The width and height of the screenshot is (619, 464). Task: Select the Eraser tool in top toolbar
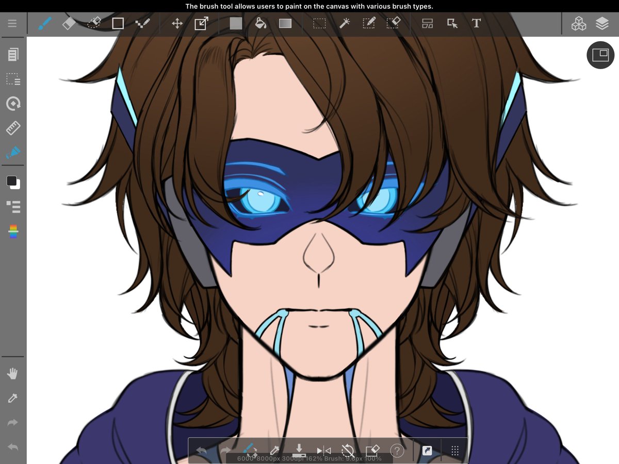click(69, 23)
